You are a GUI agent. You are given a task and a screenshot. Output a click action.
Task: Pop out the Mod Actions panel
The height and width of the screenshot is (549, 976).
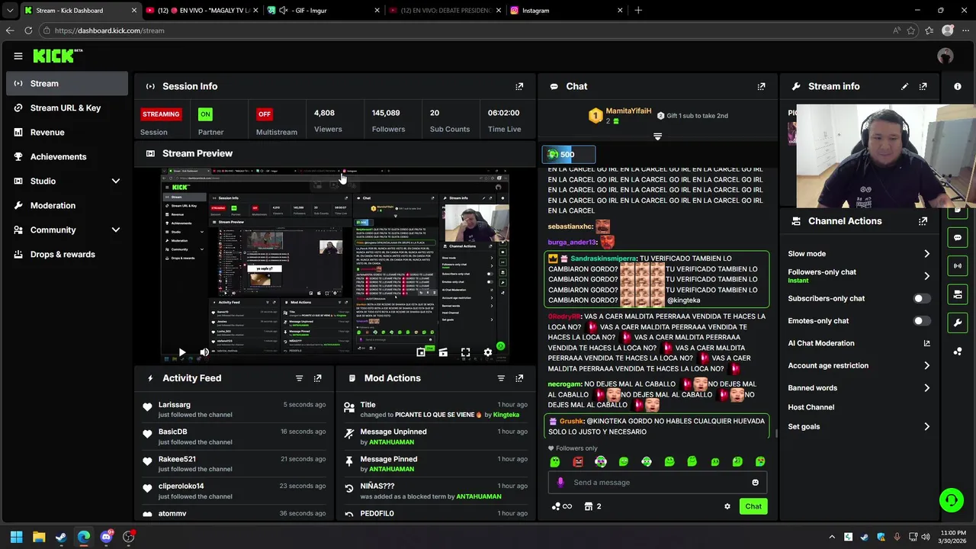(519, 378)
